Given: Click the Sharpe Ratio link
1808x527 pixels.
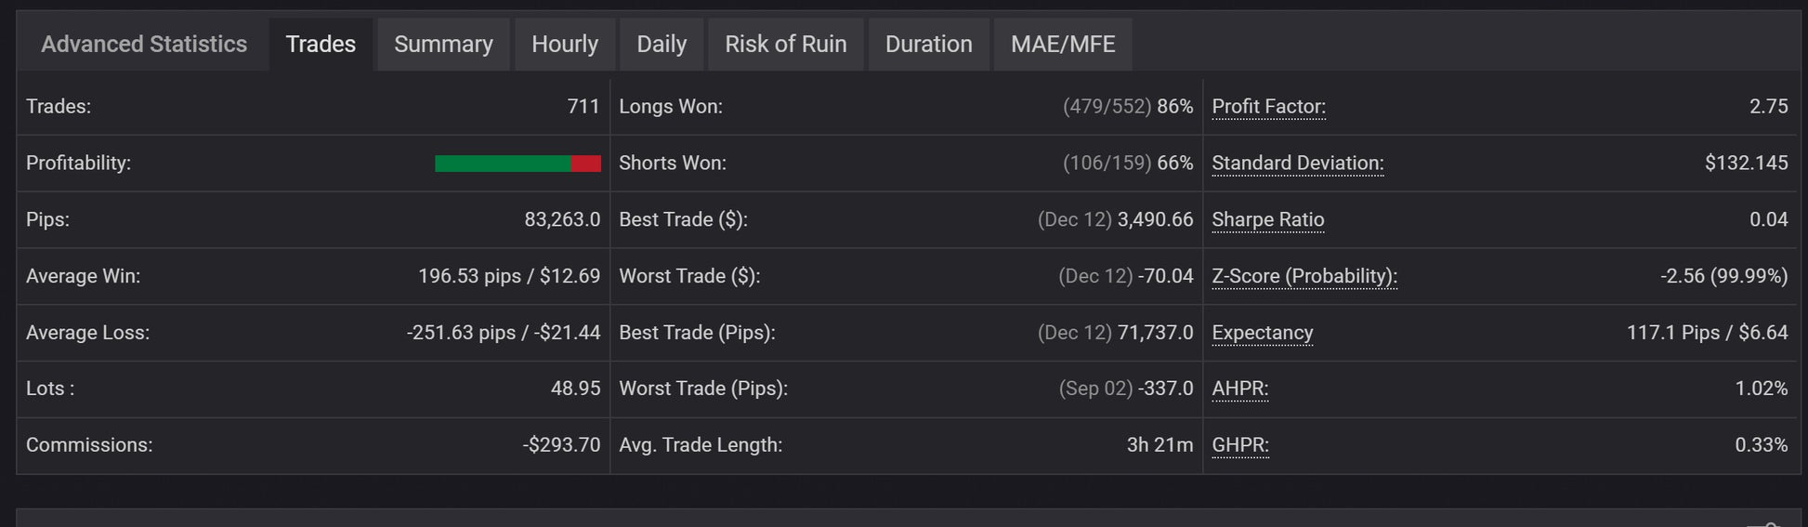Looking at the screenshot, I should point(1267,220).
